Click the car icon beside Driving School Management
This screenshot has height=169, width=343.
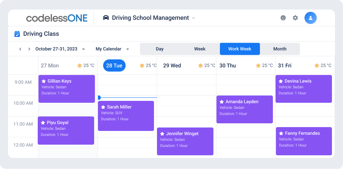click(106, 18)
